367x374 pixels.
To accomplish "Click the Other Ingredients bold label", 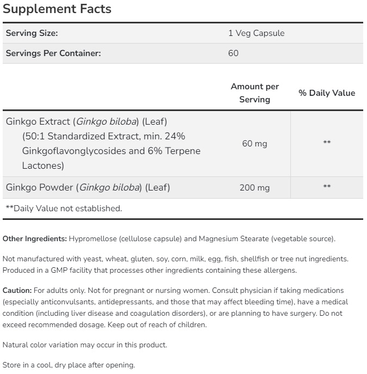I will [35, 238].
